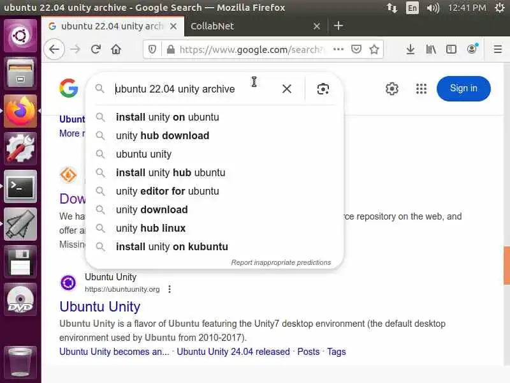
Task: Choose suggestion unity editor for ubuntu
Action: click(214, 191)
